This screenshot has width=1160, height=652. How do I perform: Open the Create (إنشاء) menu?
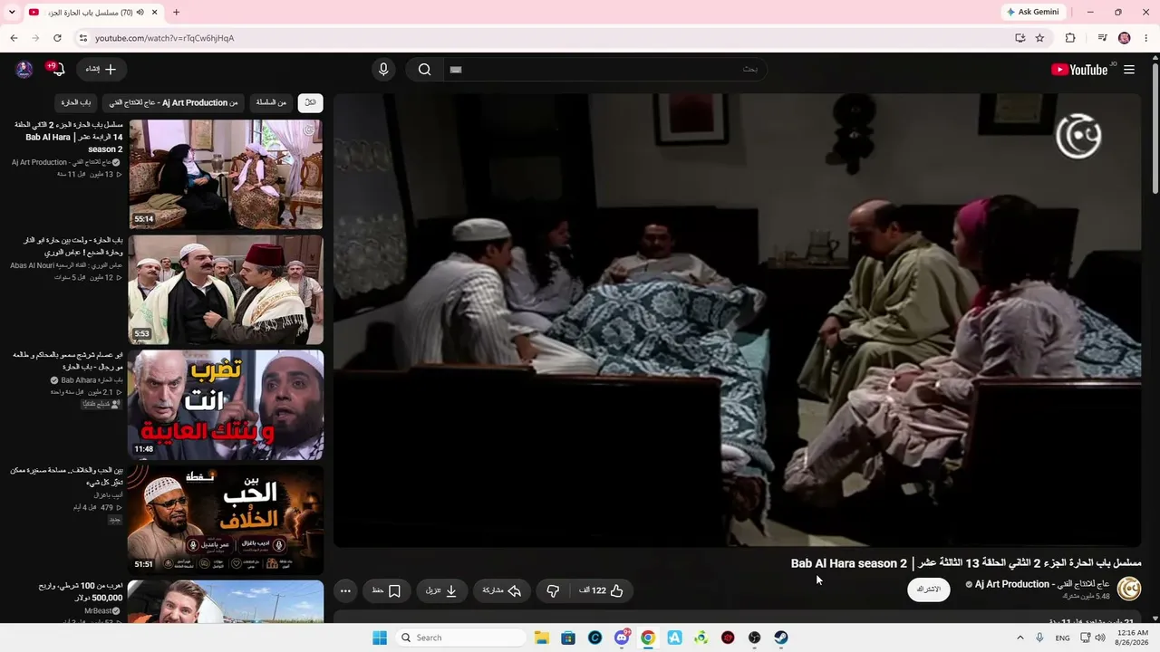(x=101, y=69)
